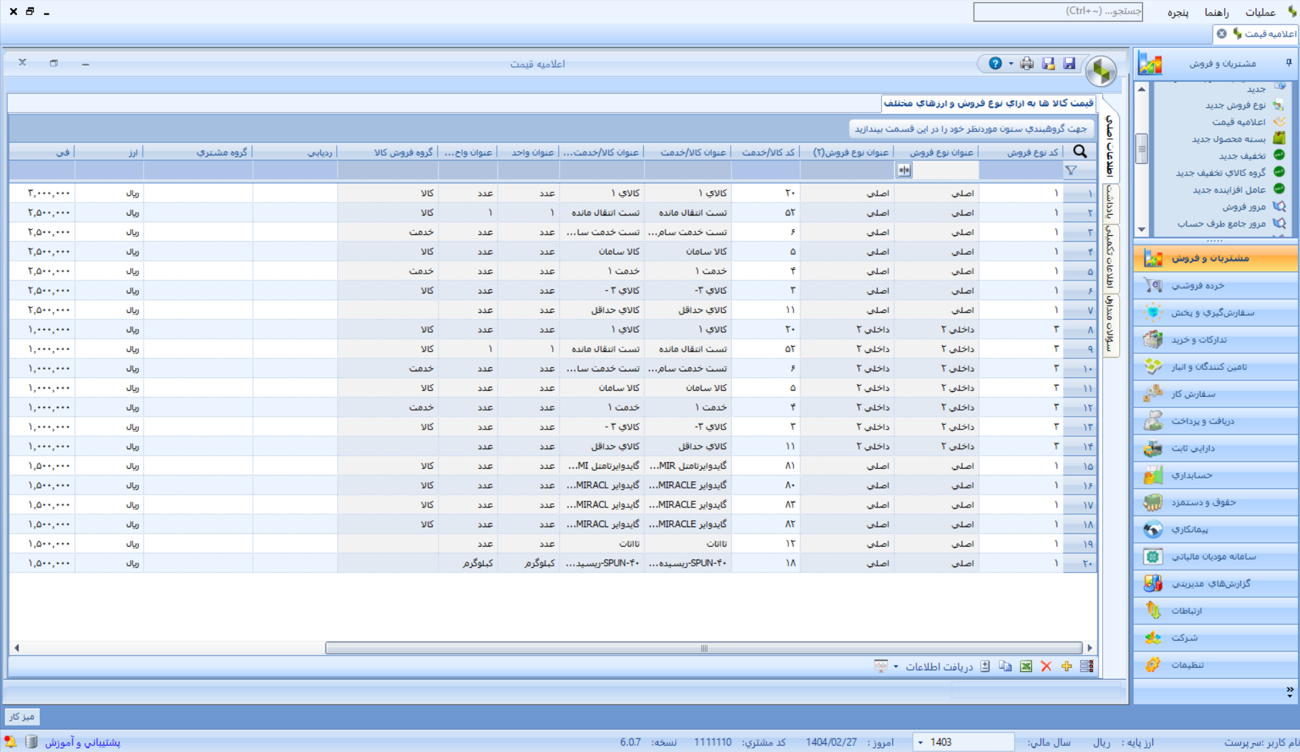Click the filter funnel icon in the filter row
Viewport: 1300px width, 752px height.
click(1071, 171)
